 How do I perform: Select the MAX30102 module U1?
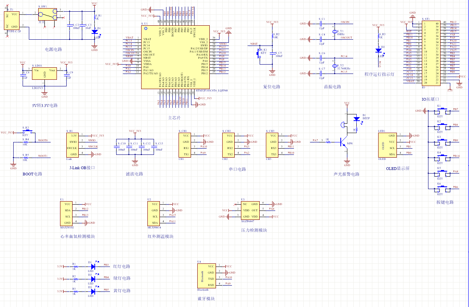(x=67, y=213)
